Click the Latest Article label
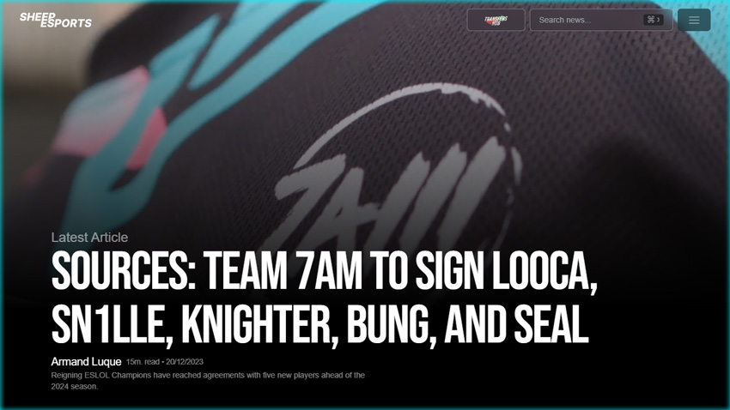 tap(89, 238)
